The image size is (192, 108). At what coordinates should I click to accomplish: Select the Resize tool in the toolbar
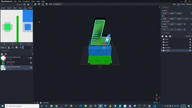pyautogui.click(x=35, y=4)
